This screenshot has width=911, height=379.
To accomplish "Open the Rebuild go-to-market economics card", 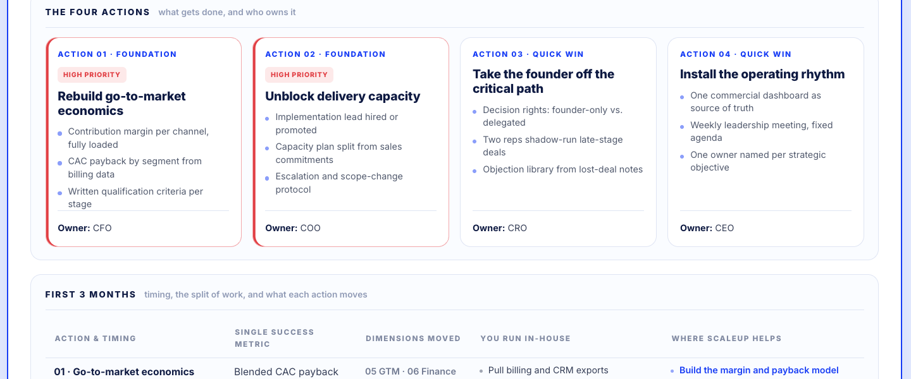I will click(144, 142).
